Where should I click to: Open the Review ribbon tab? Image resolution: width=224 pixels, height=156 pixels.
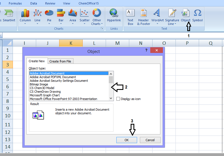(x=50, y=3)
